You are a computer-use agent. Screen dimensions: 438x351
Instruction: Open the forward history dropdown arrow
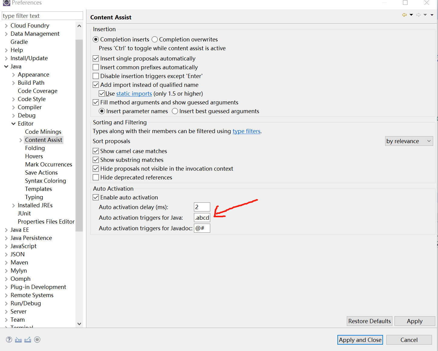425,15
